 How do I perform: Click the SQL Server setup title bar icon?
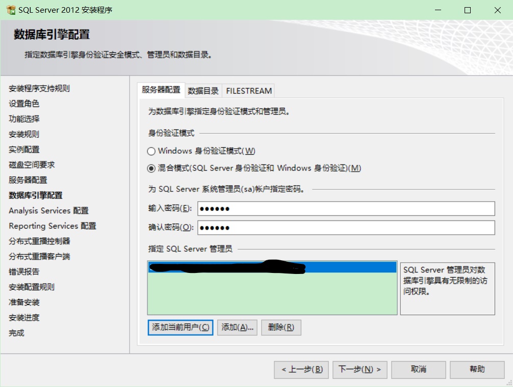(x=11, y=10)
